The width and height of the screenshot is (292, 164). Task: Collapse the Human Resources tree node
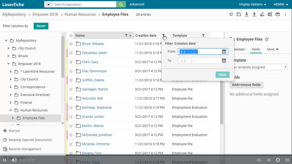pos(11,110)
